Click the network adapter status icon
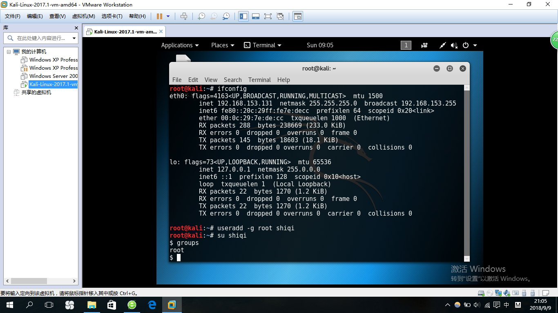 tap(498, 293)
